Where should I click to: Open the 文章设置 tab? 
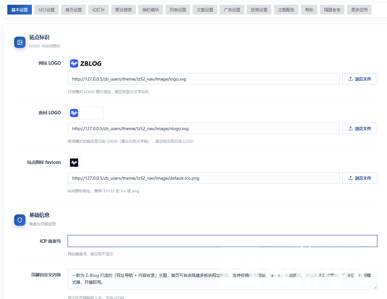(x=205, y=10)
